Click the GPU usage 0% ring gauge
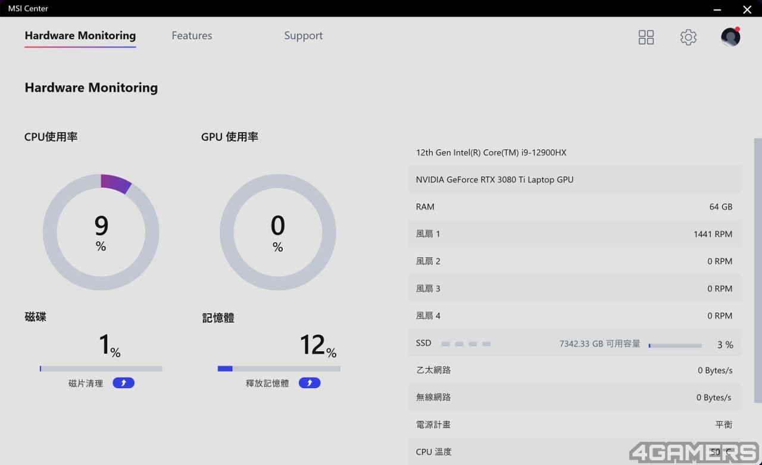The width and height of the screenshot is (762, 465). [278, 232]
